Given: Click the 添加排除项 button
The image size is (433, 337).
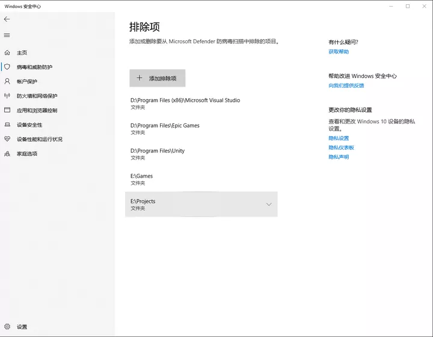Looking at the screenshot, I should [x=158, y=78].
